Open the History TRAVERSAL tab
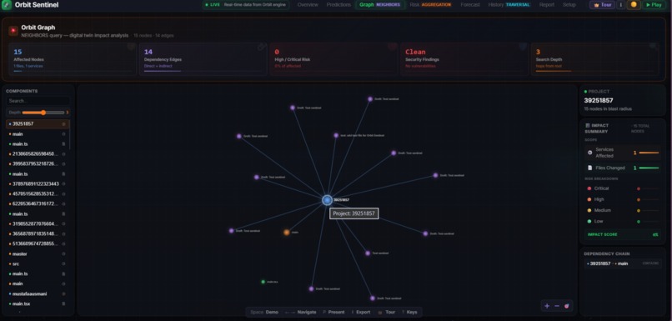 (509, 5)
